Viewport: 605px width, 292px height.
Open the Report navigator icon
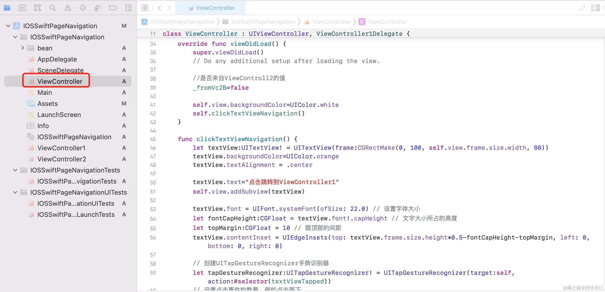coord(128,8)
